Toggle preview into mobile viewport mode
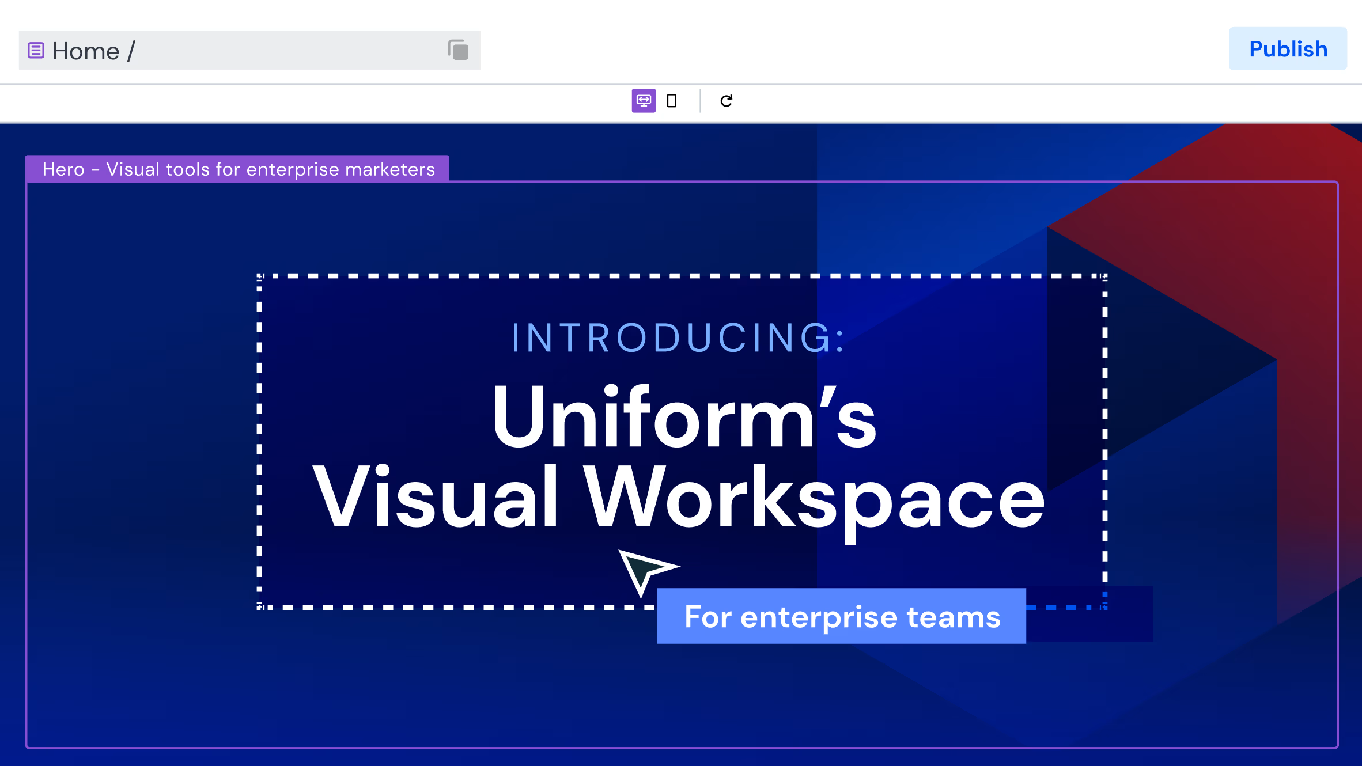The height and width of the screenshot is (766, 1362). 672,101
